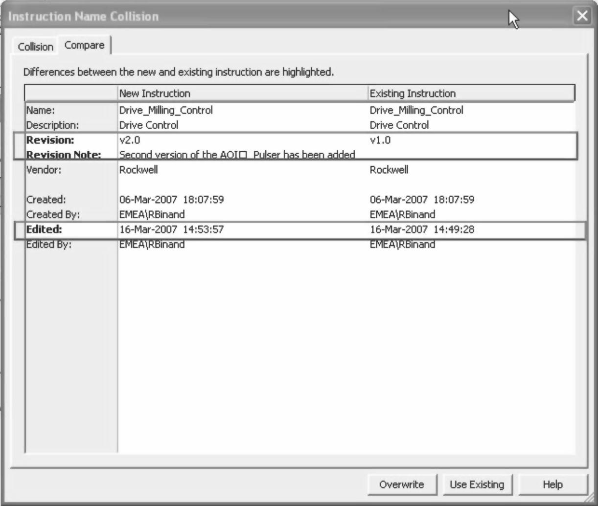Click the New Instruction column header
This screenshot has width=598, height=506.
click(155, 93)
